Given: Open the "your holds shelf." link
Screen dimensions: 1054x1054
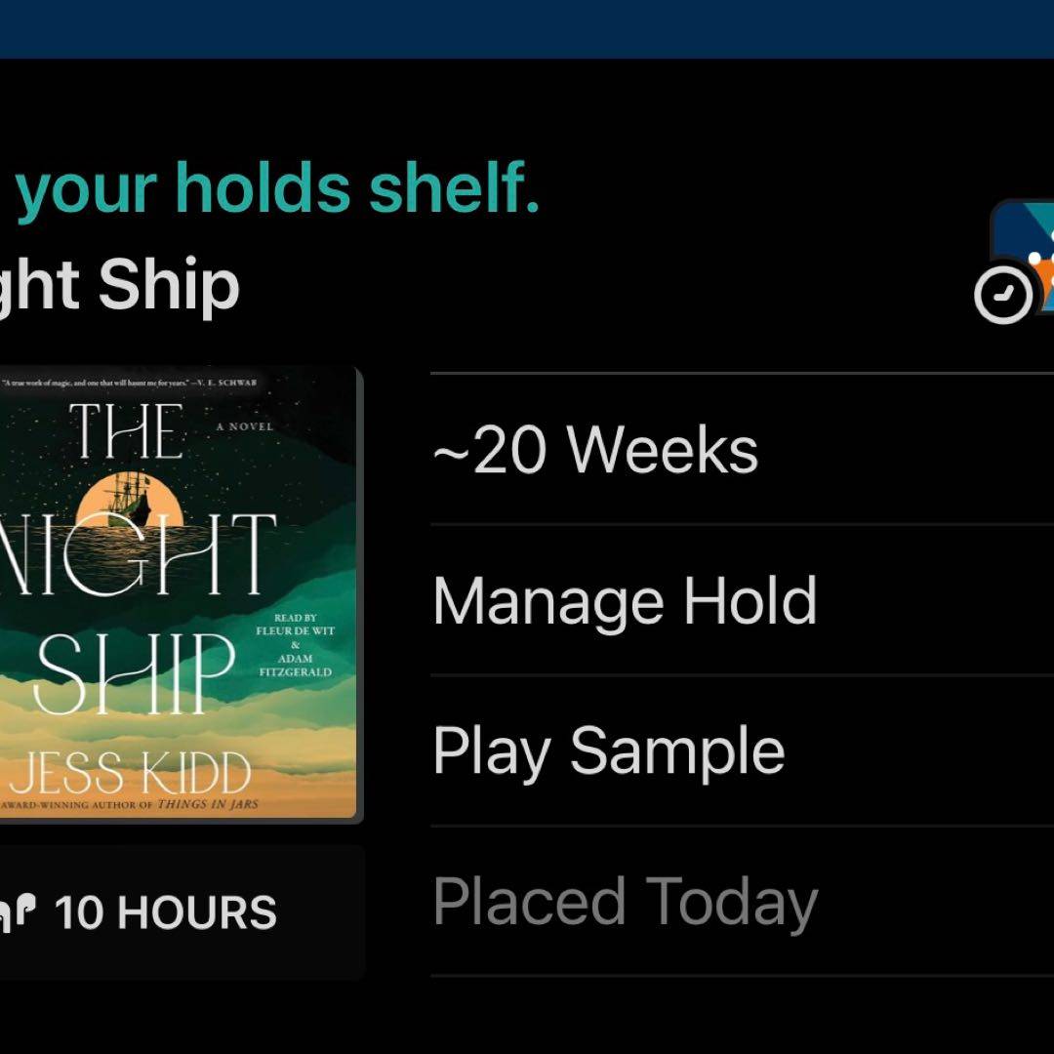Looking at the screenshot, I should [x=277, y=186].
